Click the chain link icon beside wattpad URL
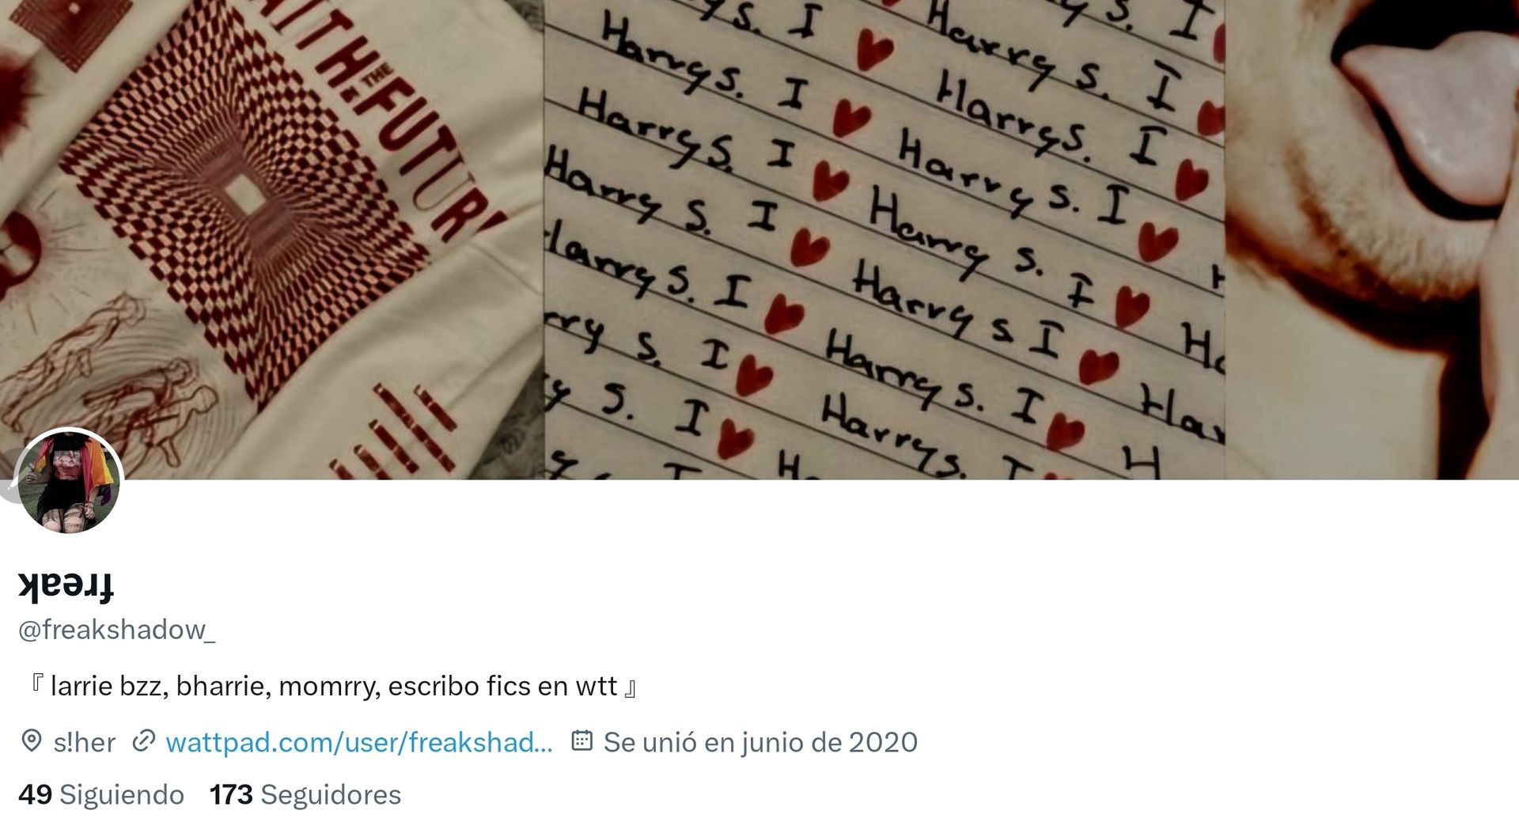Viewport: 1519px width, 818px height. point(143,741)
